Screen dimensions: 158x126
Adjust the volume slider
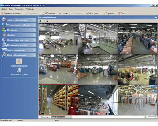(x=152, y=117)
